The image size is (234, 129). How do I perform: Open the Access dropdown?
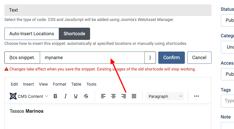coord(228,74)
